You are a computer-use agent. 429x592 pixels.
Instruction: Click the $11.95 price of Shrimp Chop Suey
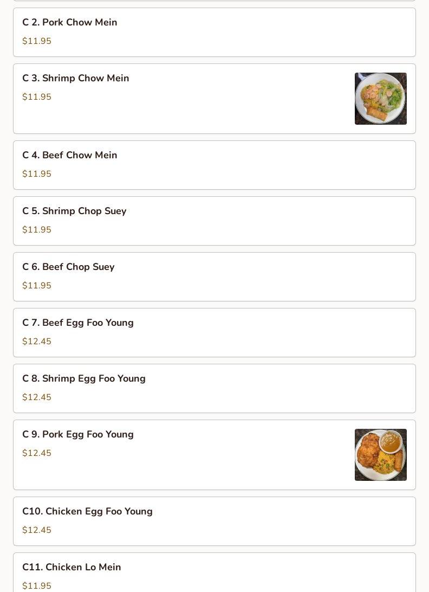pos(37,229)
